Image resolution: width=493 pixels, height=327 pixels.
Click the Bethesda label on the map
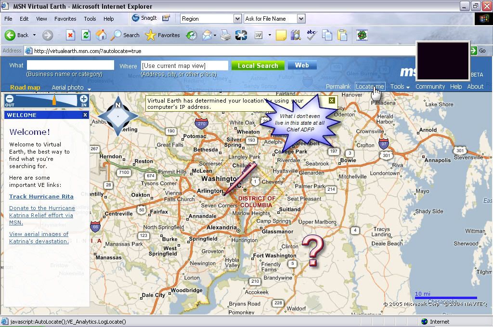pos(206,150)
